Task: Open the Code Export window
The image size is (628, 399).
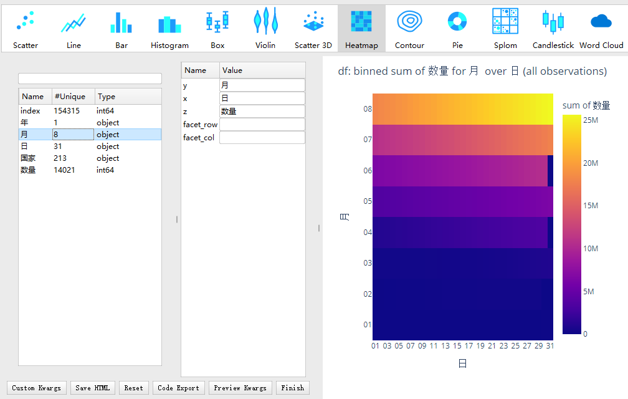Action: (x=178, y=387)
